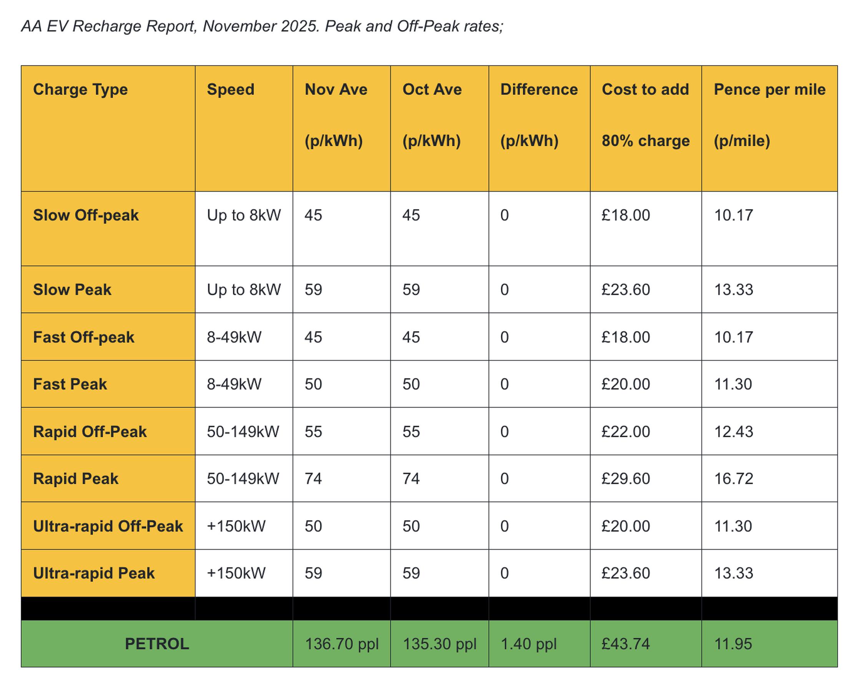Viewport: 854px width, 691px height.
Task: Select the 136.70 ppl petrol value
Action: click(x=341, y=644)
